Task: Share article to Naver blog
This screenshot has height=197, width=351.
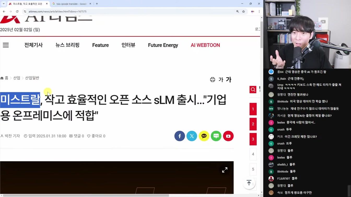Action: point(216,136)
